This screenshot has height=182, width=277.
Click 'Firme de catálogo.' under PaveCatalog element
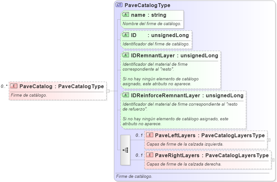[x=29, y=95]
